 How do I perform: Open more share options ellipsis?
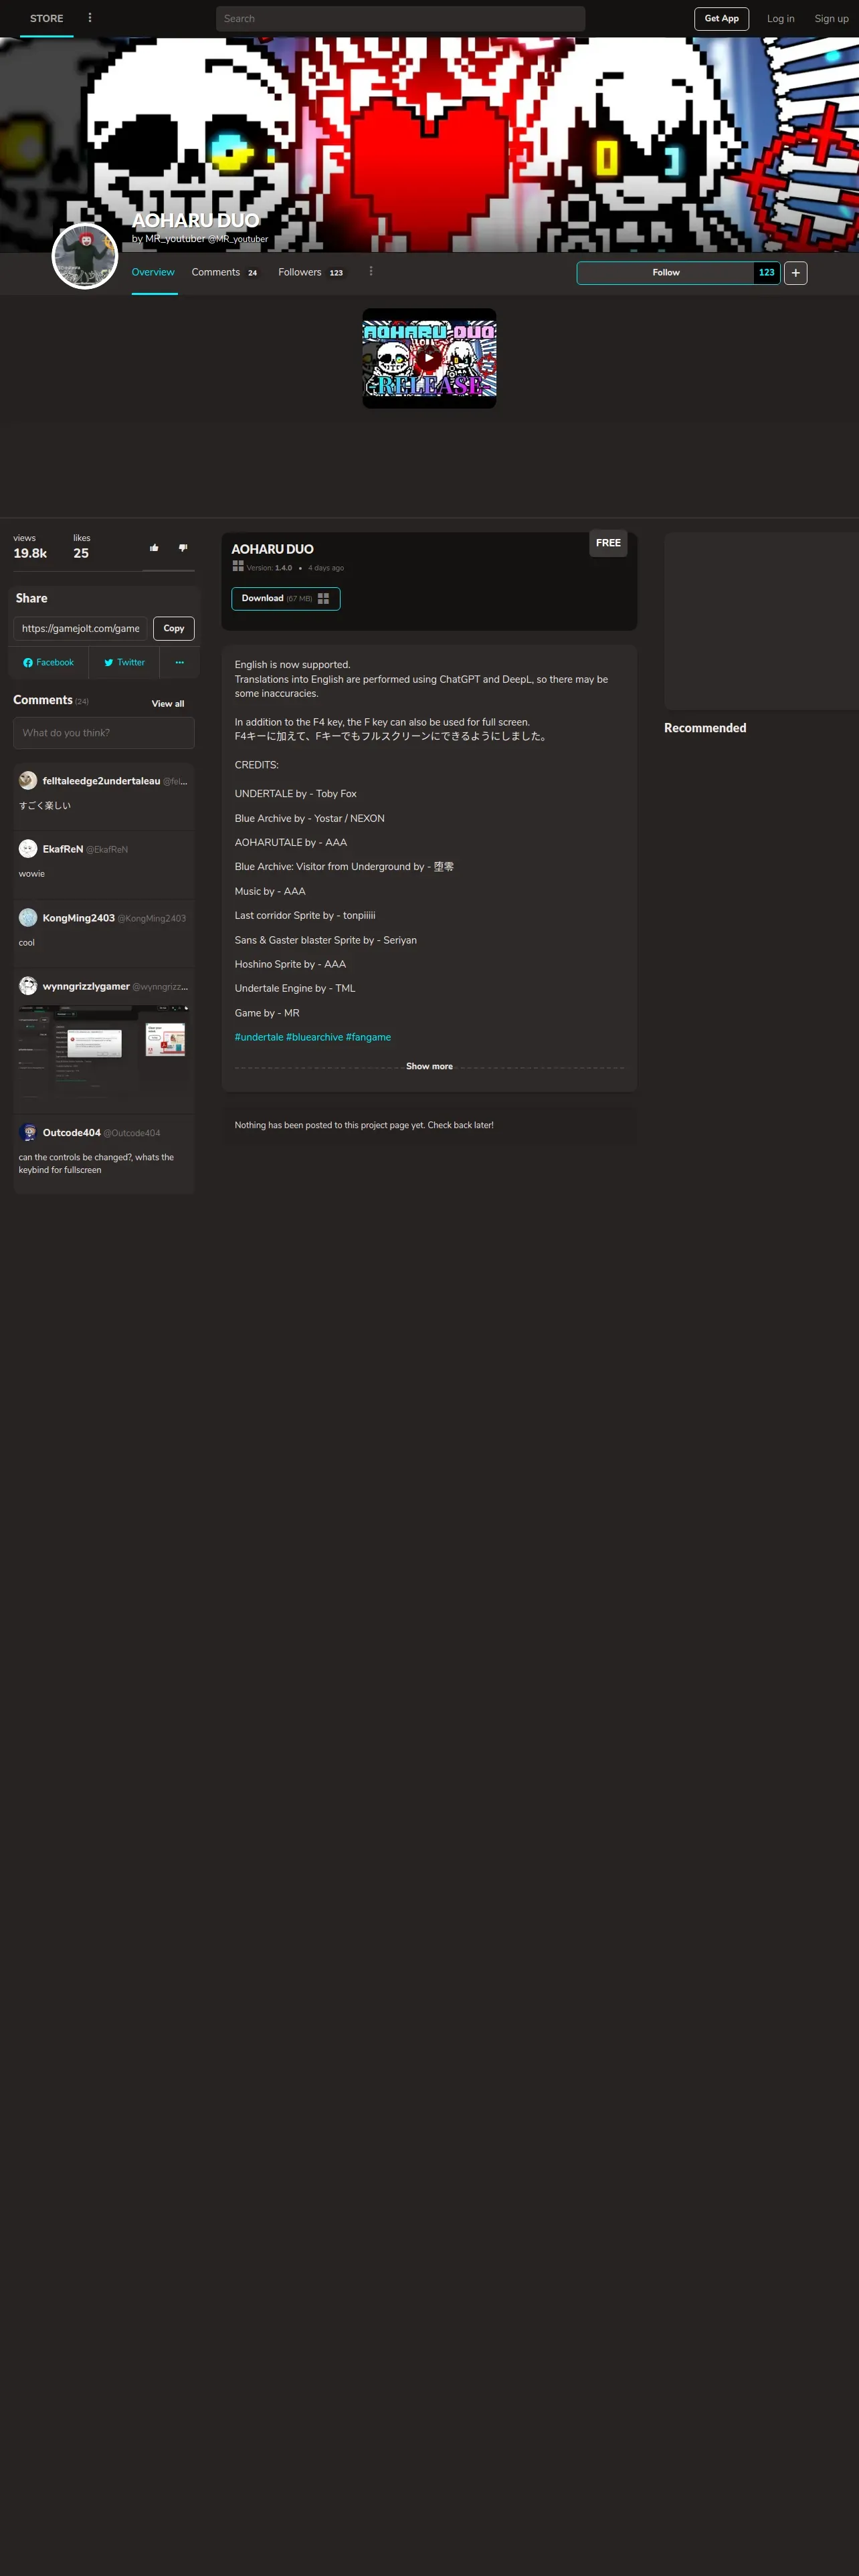pos(180,662)
